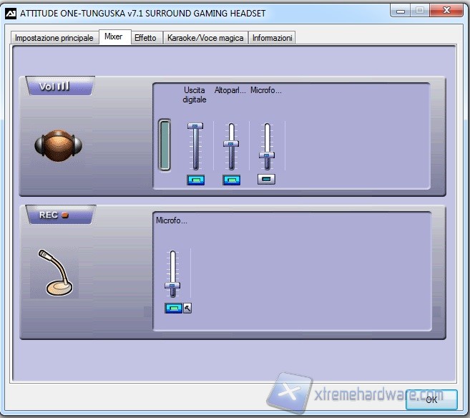This screenshot has width=470, height=418.
Task: Toggle mute under Altoparlanti slider
Action: point(231,180)
